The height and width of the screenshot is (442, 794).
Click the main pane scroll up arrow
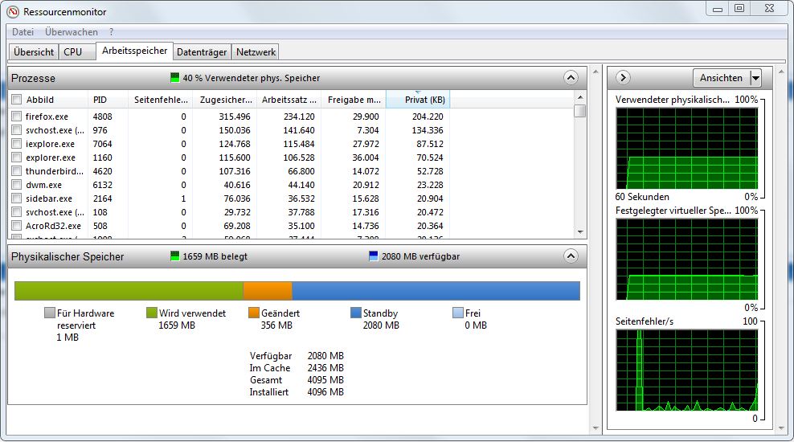tap(595, 72)
